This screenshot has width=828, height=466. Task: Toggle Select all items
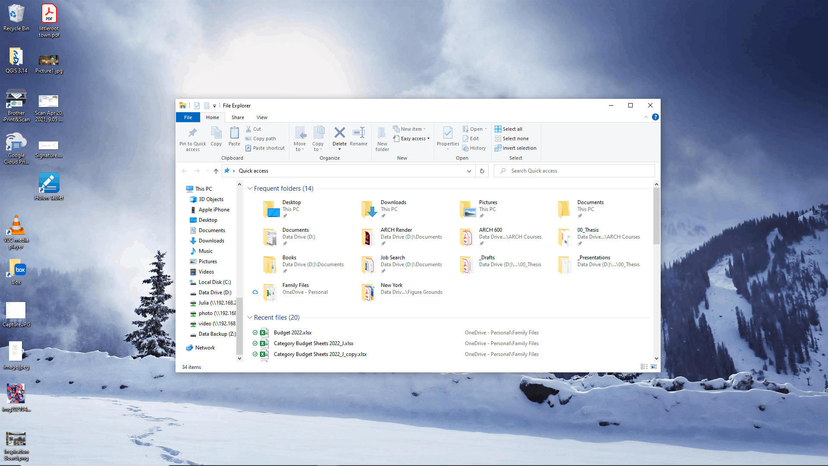click(509, 129)
